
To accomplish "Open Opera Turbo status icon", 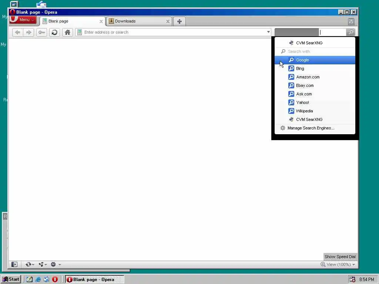I will pos(53,264).
